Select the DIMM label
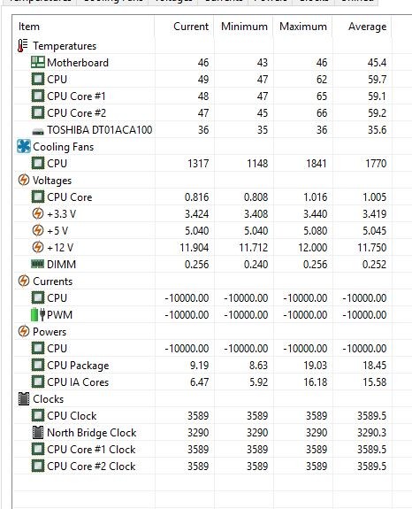Viewport: 412px width, 509px height. [x=61, y=265]
